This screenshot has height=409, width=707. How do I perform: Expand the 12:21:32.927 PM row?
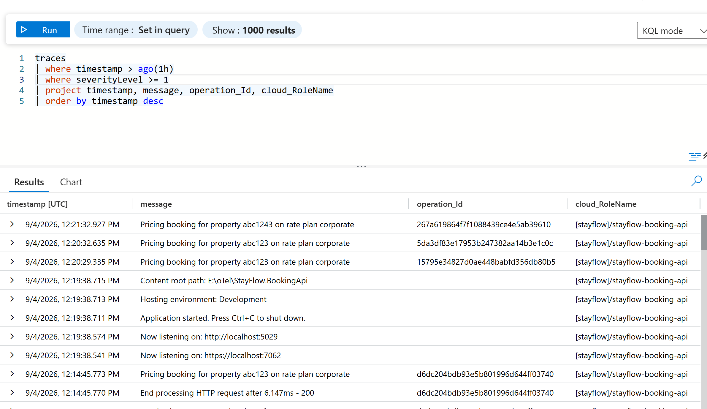[12, 224]
